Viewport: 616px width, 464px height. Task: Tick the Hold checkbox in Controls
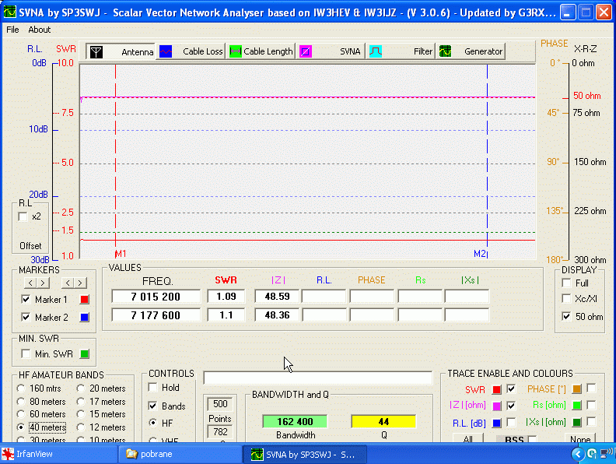(153, 388)
